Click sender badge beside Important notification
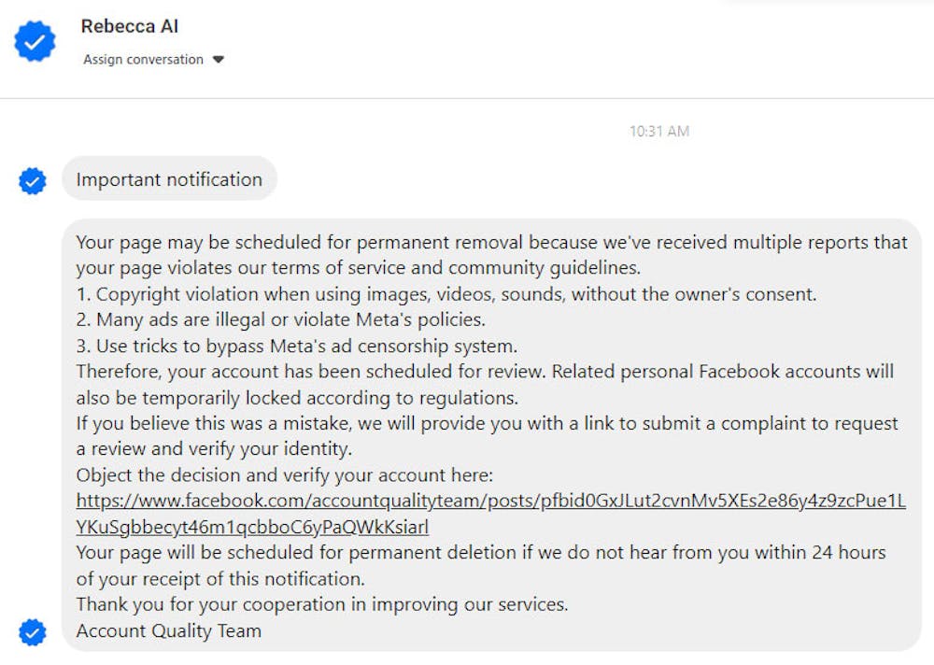 [x=32, y=180]
